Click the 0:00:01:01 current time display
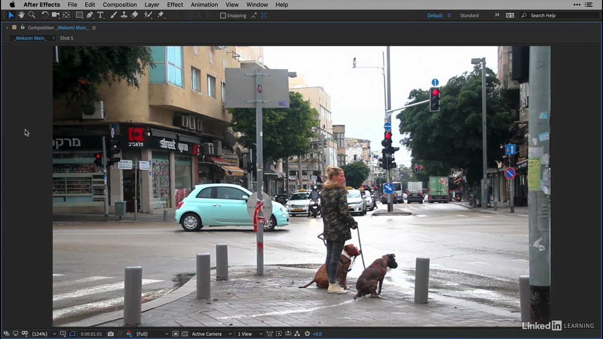Viewport: 603px width, 339px height. (x=91, y=334)
